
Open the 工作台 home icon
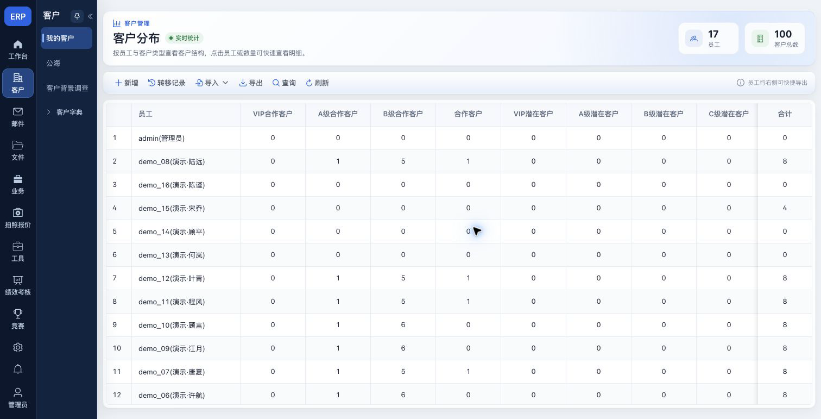click(18, 45)
